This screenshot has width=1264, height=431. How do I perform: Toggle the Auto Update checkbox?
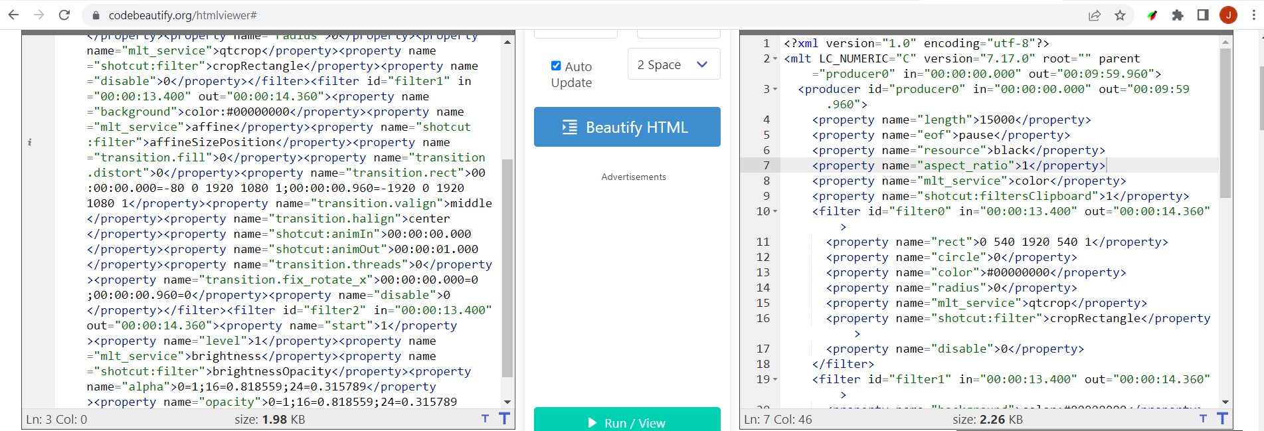point(556,66)
